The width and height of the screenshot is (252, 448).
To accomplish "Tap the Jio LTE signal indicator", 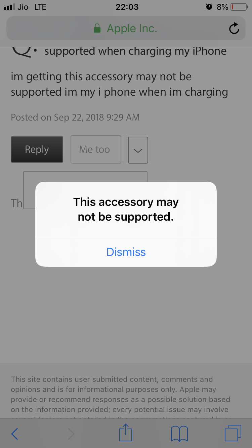I will point(25,7).
